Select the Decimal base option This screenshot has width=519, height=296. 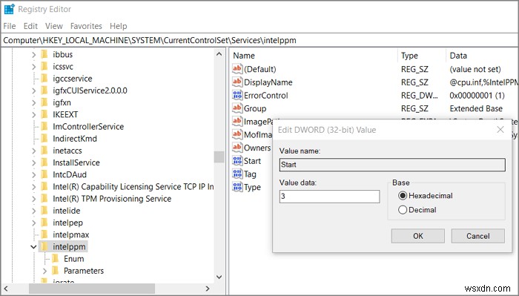pyautogui.click(x=403, y=210)
